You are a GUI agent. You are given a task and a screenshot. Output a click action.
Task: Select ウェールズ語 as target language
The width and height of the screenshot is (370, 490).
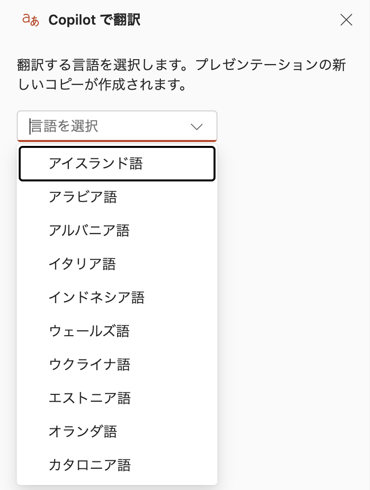tap(89, 331)
